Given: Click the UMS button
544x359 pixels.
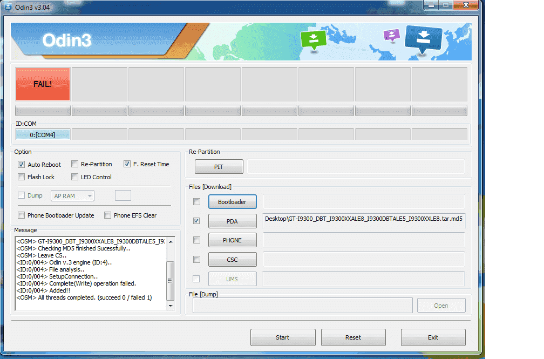Looking at the screenshot, I should (233, 279).
